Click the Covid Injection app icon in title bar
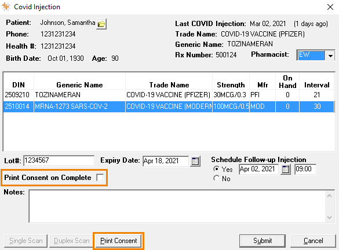339x250 pixels. click(6, 7)
